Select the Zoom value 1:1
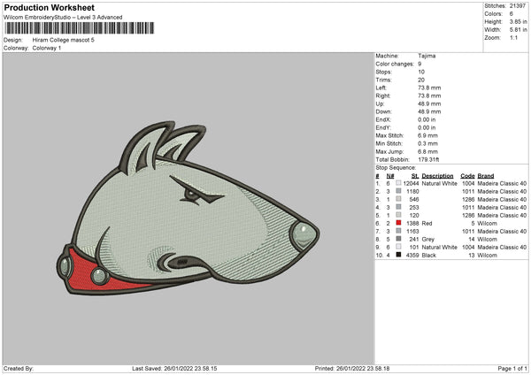Screen dimensions: 531x375 click(513, 38)
